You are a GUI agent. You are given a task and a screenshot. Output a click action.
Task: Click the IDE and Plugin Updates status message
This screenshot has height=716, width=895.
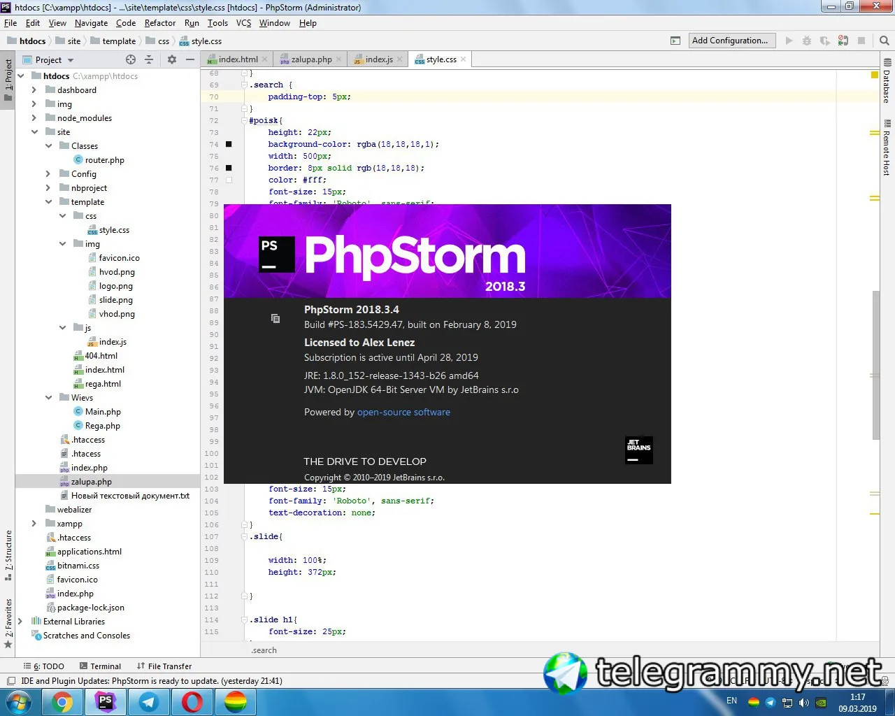(152, 681)
